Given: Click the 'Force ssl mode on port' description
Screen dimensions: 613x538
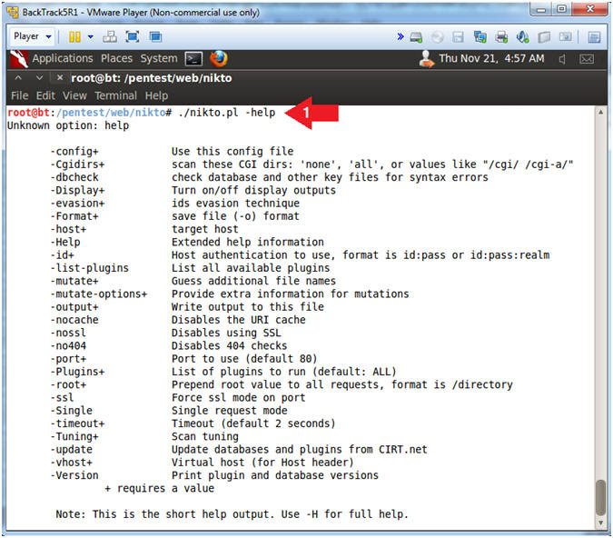Looking at the screenshot, I should tap(239, 397).
